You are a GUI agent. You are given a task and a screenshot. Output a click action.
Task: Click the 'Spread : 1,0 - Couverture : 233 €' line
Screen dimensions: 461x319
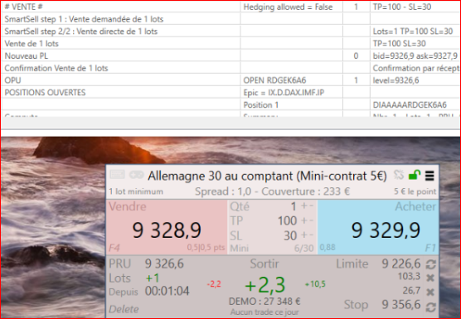coord(272,191)
